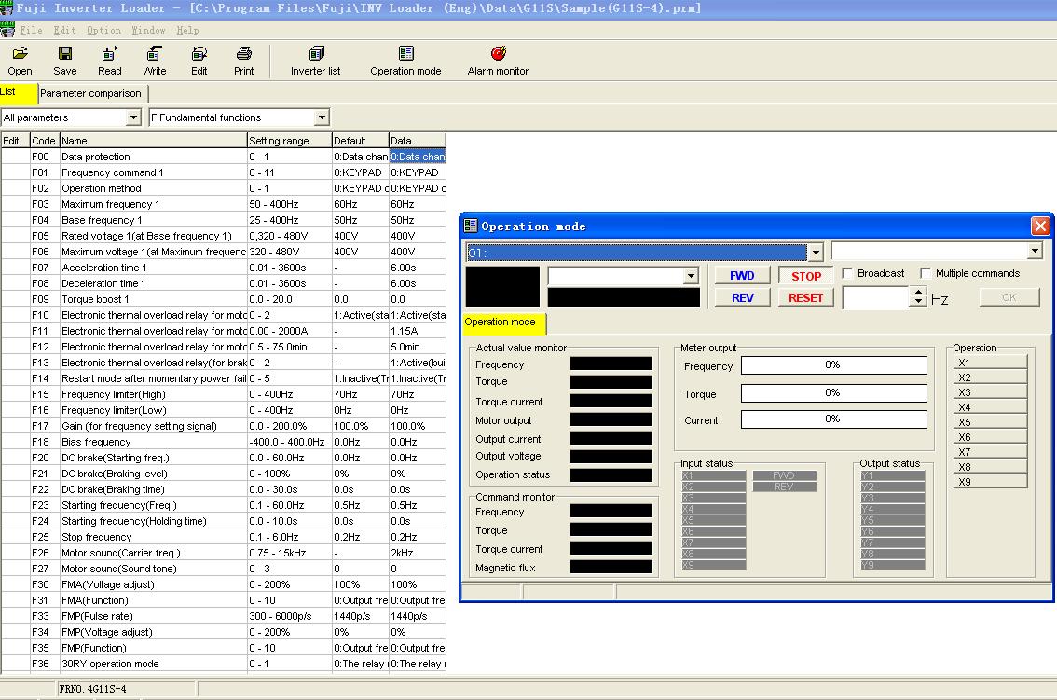This screenshot has width=1057, height=700.
Task: Enable the Broadcast checkbox
Action: (x=848, y=273)
